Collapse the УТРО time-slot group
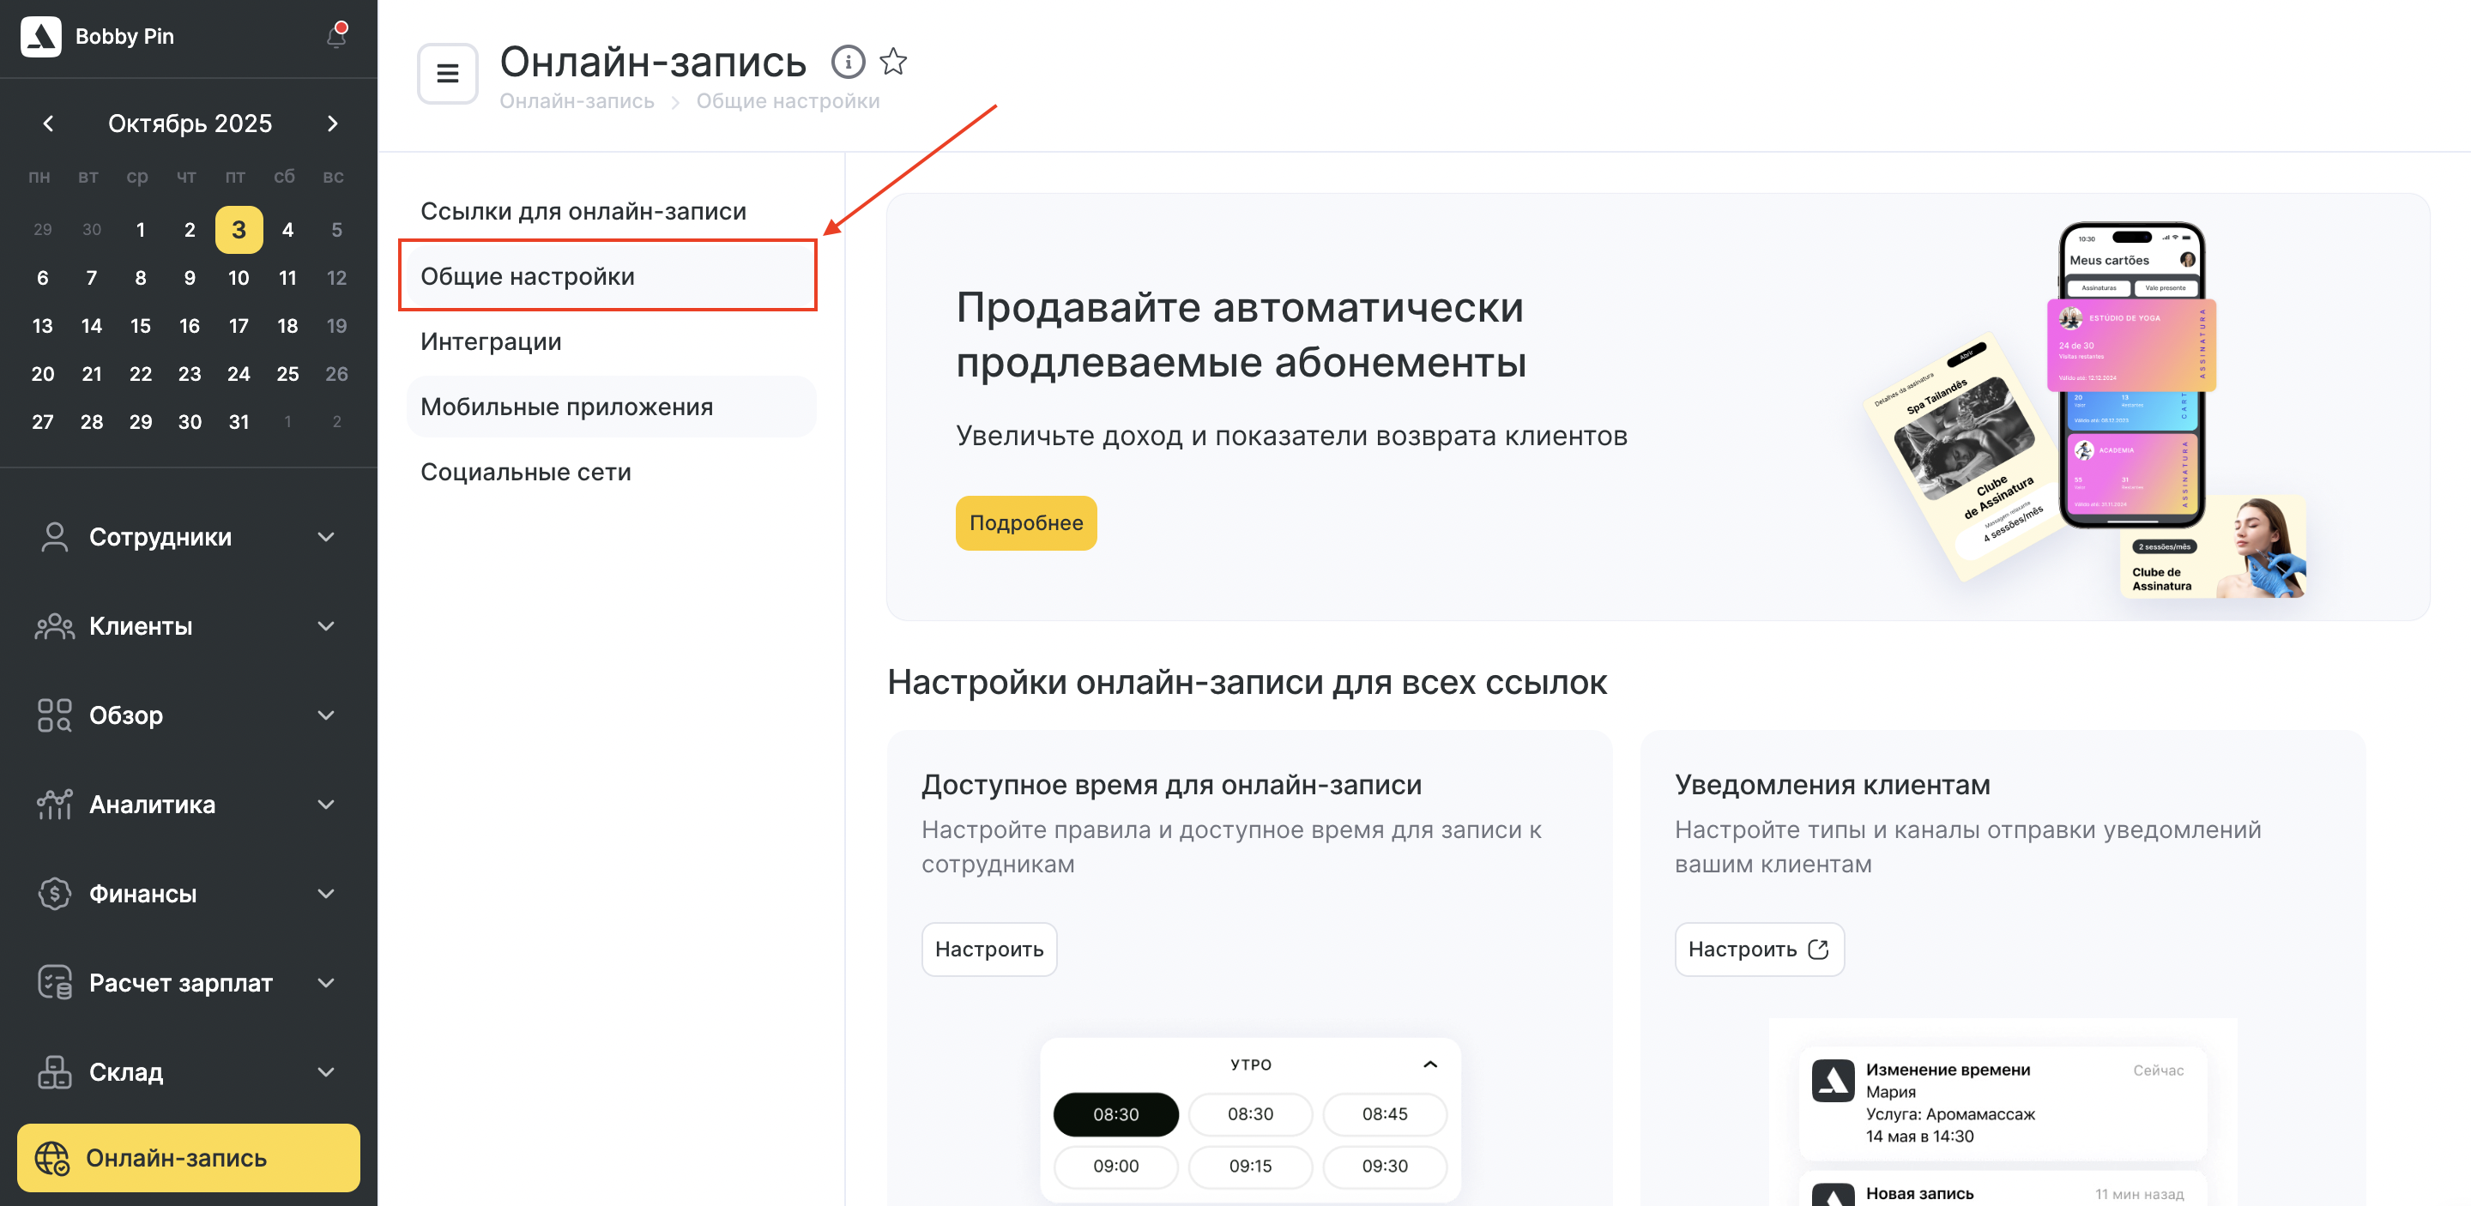This screenshot has width=2471, height=1206. [x=1429, y=1064]
